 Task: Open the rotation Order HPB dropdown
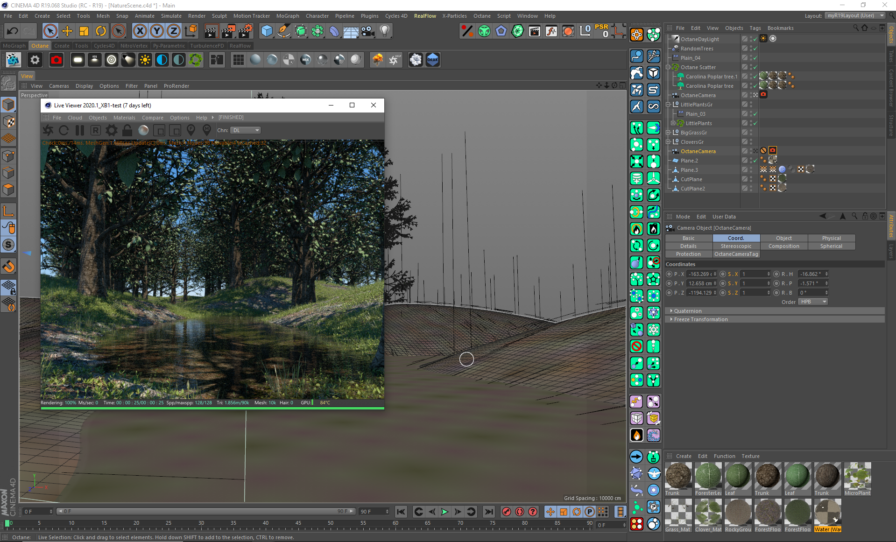(813, 302)
